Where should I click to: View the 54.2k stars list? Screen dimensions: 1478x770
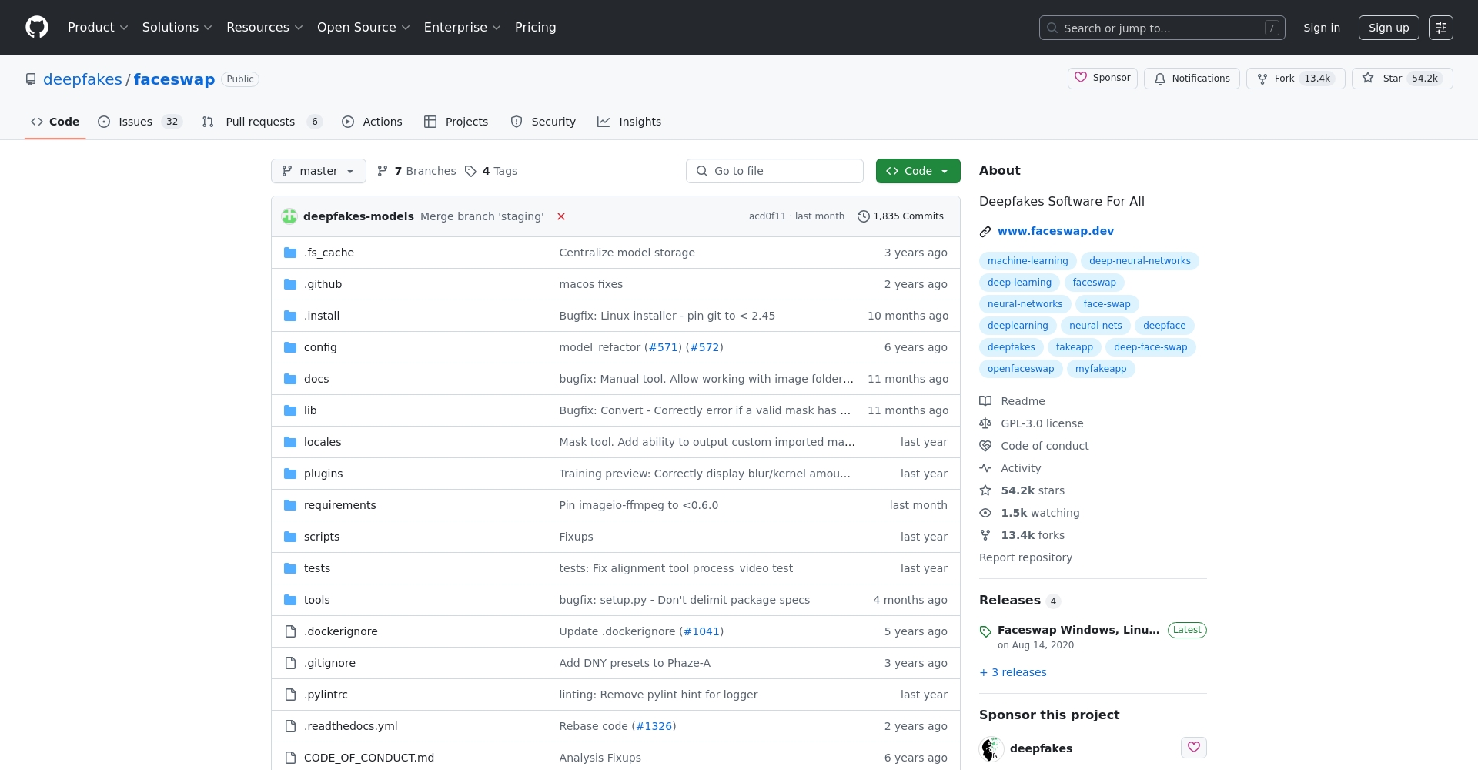point(1022,490)
